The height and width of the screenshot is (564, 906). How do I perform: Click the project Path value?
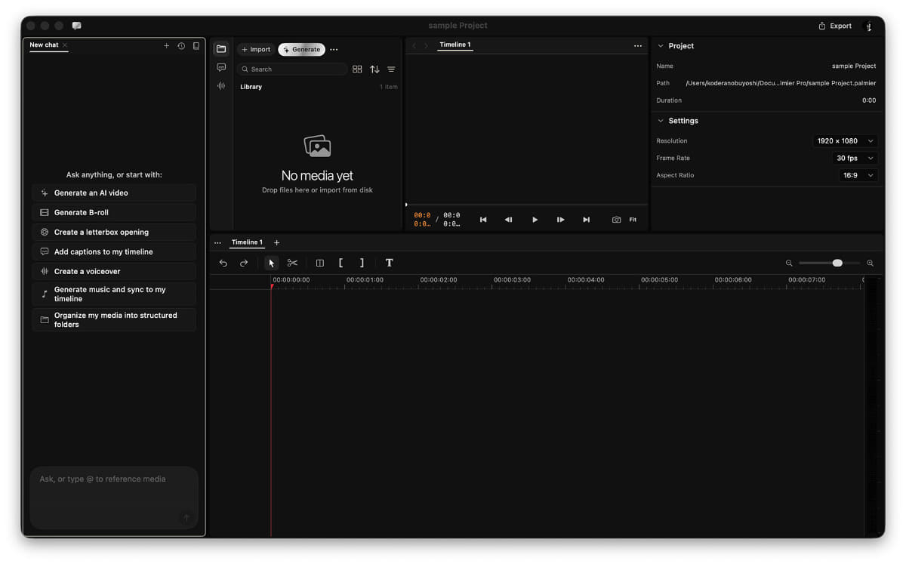[781, 83]
